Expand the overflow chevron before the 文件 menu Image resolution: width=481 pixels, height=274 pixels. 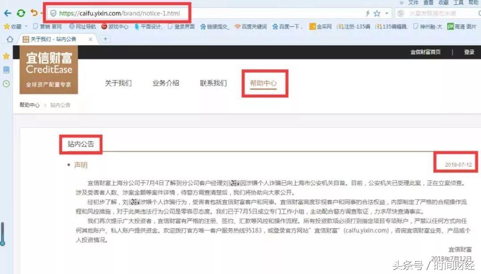[x=403, y=3]
